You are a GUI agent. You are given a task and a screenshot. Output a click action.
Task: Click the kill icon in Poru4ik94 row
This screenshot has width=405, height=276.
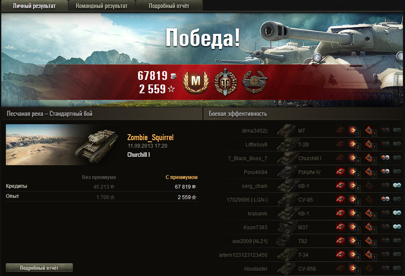click(x=341, y=172)
